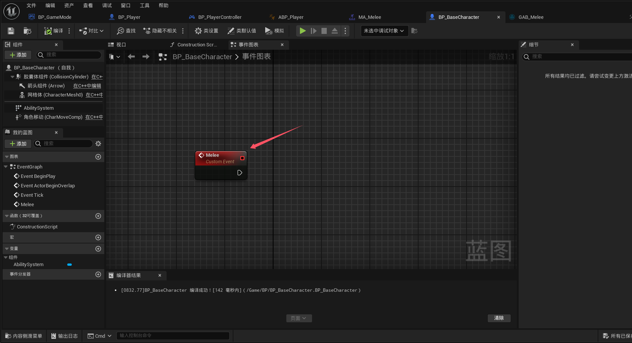The width and height of the screenshot is (632, 343).
Task: Switch to the 视口 viewport tab
Action: 121,44
